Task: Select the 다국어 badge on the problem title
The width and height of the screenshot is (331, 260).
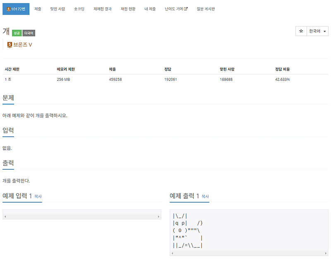Action: tap(28, 32)
